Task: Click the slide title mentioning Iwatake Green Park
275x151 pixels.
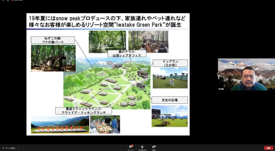Action: (107, 21)
